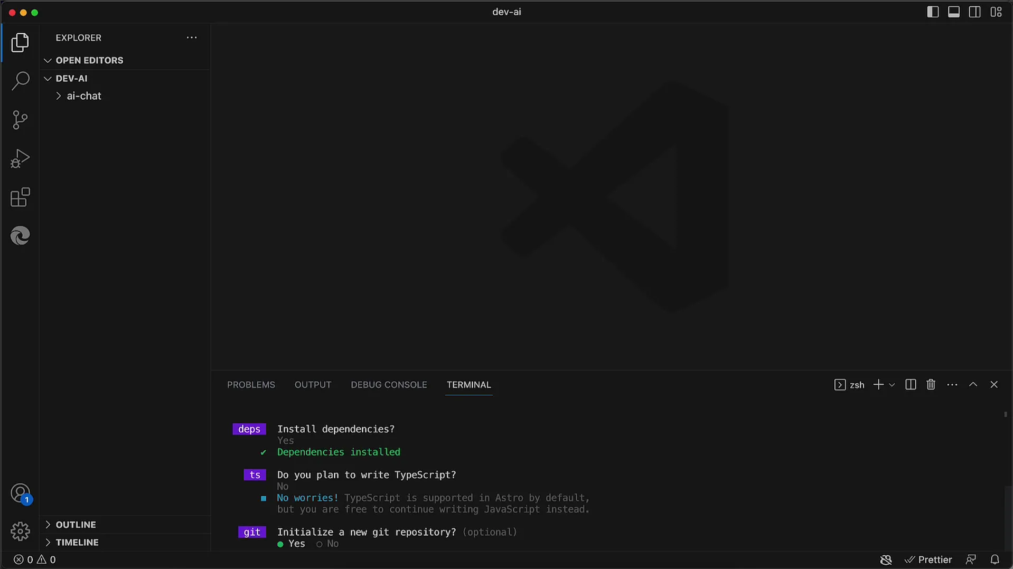
Task: Click the zsh terminal name label
Action: (857, 385)
